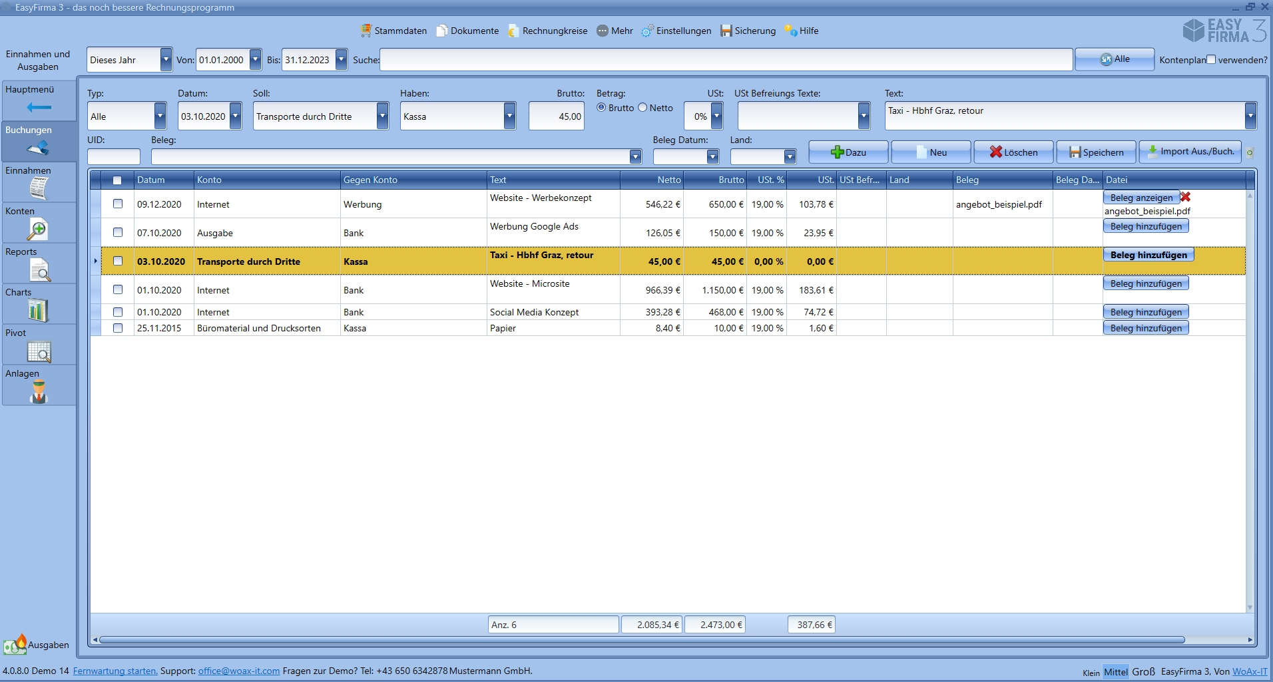The image size is (1273, 682).
Task: Expand the Haben Kassa dropdown
Action: click(509, 116)
